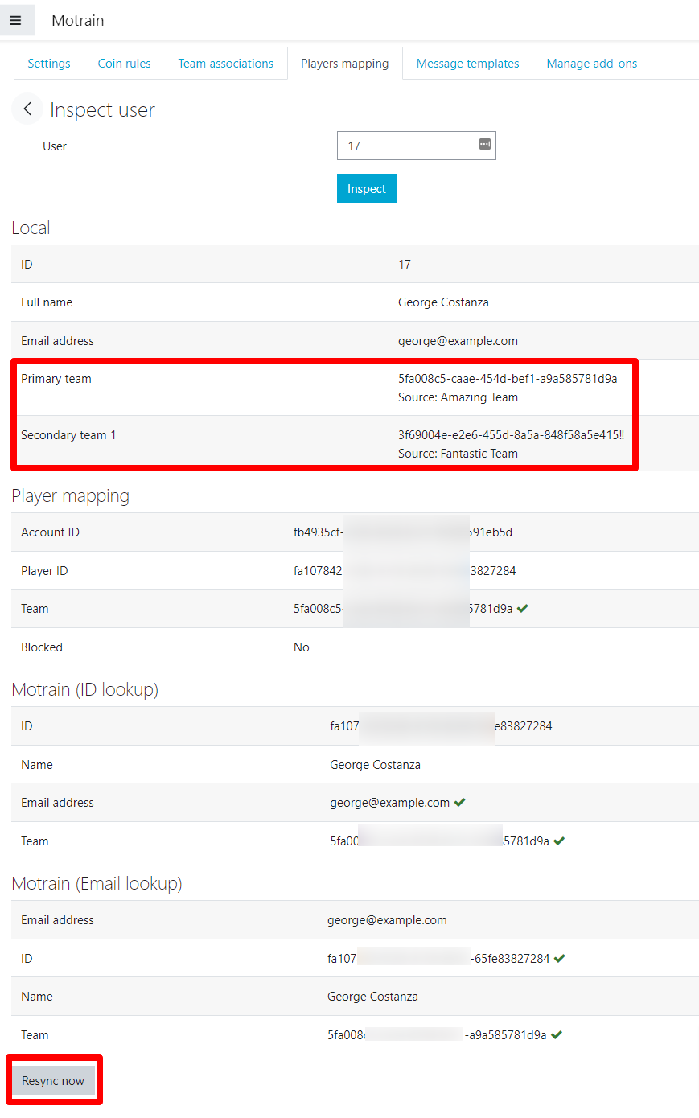Image resolution: width=699 pixels, height=1118 pixels.
Task: Click George Costanza in Motrain (ID lookup)
Action: click(375, 765)
